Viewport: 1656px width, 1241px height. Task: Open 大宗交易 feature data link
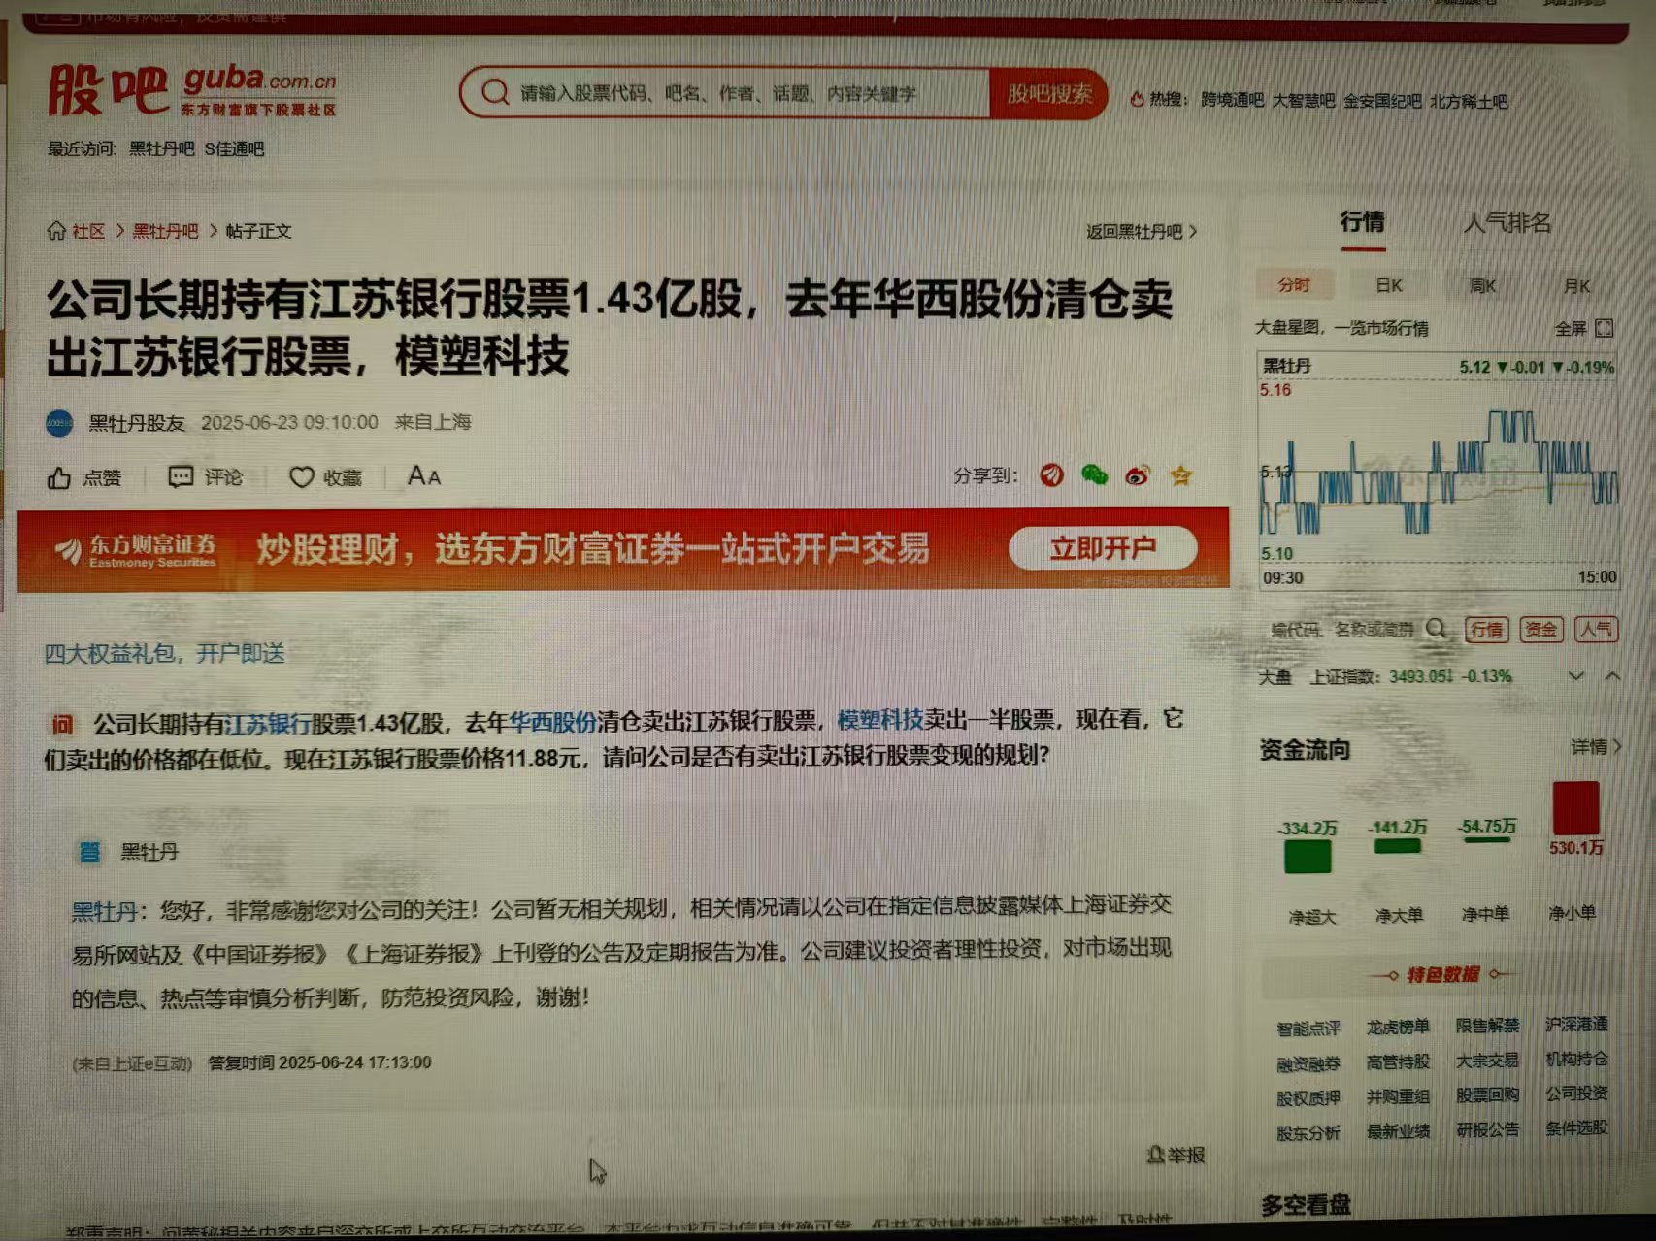(x=1487, y=1061)
